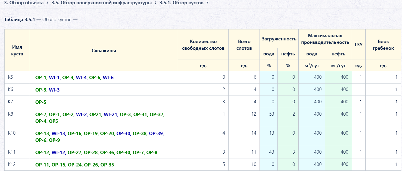Open well OP-27 in row K11
This screenshot has height=171, width=402.
[75, 153]
